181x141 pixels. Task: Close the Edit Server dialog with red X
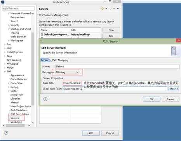(179, 40)
